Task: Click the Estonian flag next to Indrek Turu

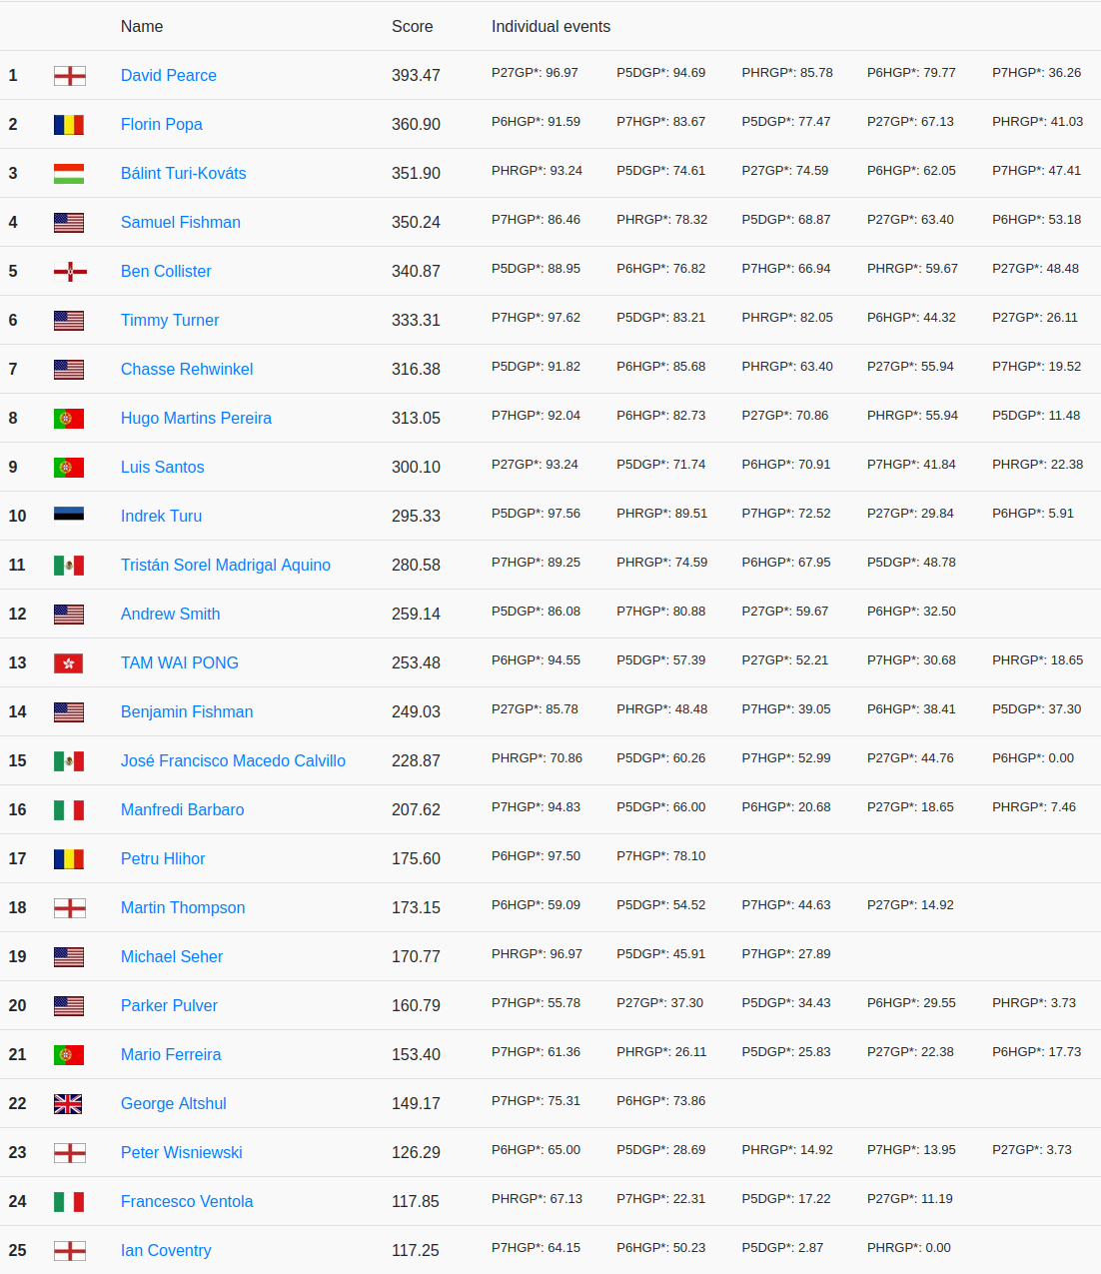Action: click(69, 515)
